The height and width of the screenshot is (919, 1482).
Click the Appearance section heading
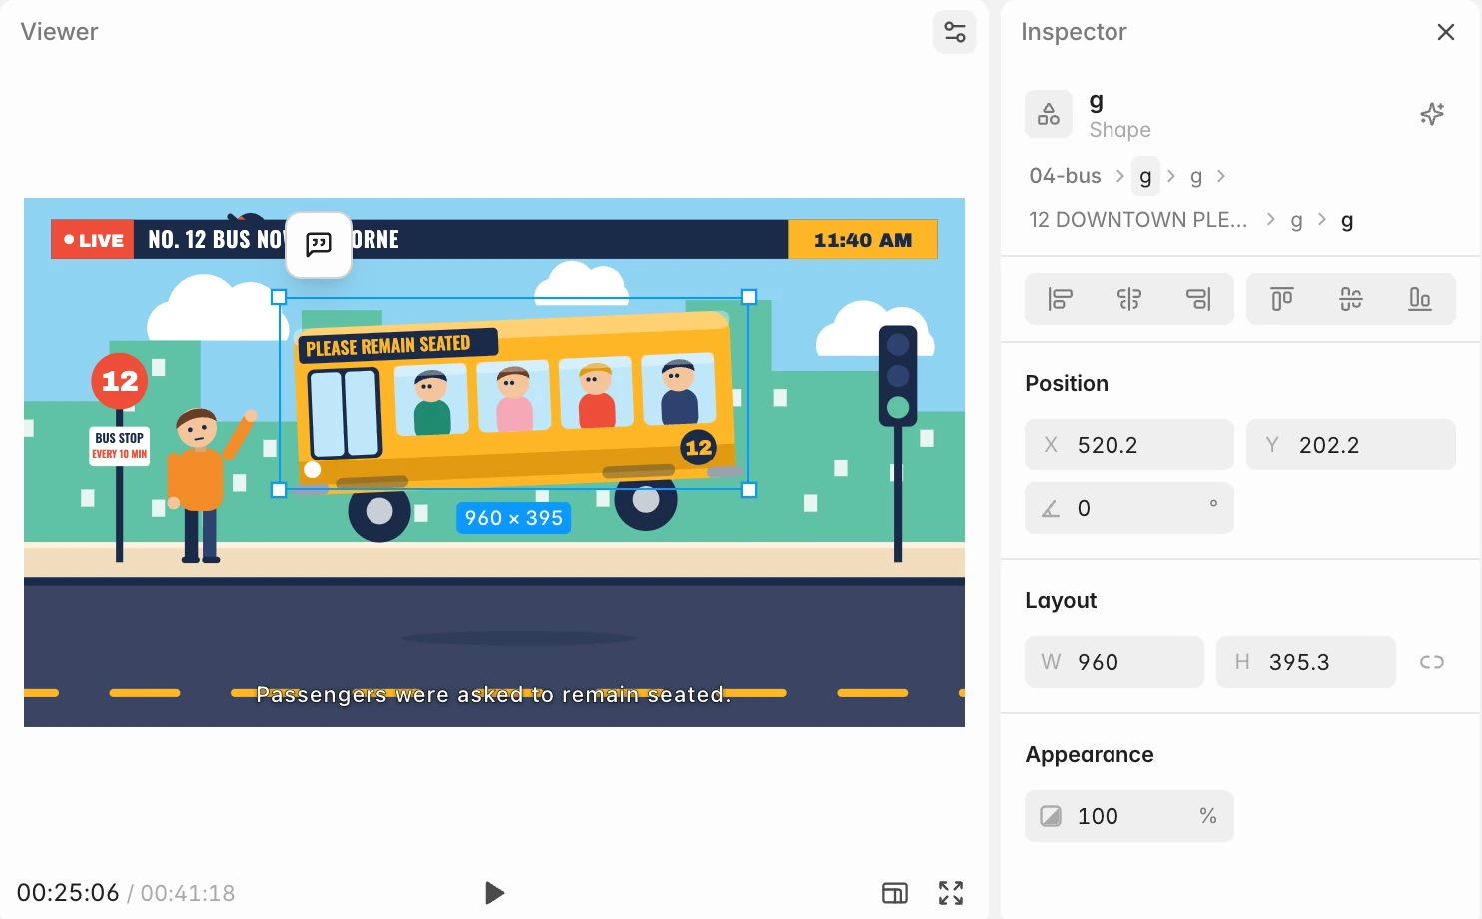click(x=1090, y=755)
